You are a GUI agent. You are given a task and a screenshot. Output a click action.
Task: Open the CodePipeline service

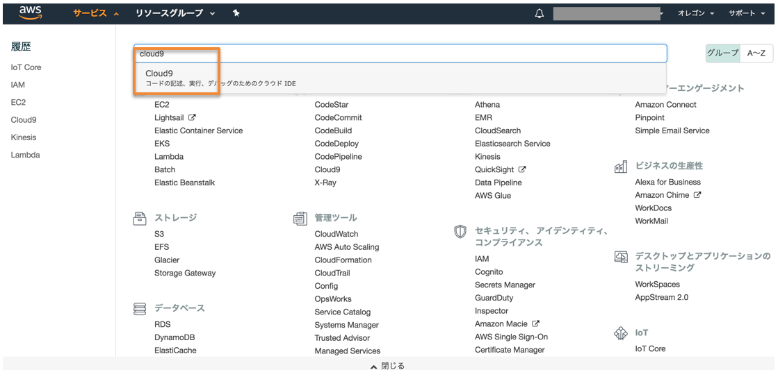[339, 157]
